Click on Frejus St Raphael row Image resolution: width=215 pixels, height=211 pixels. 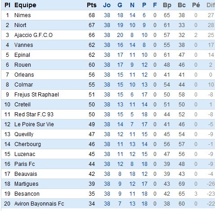pyautogui.click(x=108, y=95)
